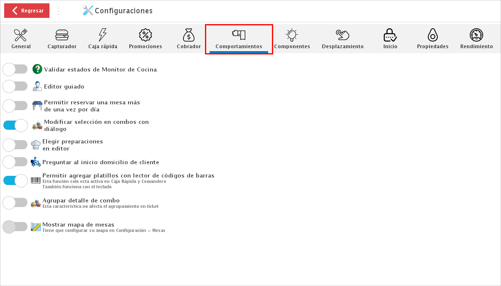
Task: Turn off Permitir agregar platillos con lector
Action: (15, 180)
